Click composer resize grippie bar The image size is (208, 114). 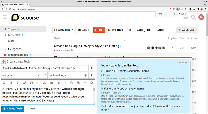(96, 57)
